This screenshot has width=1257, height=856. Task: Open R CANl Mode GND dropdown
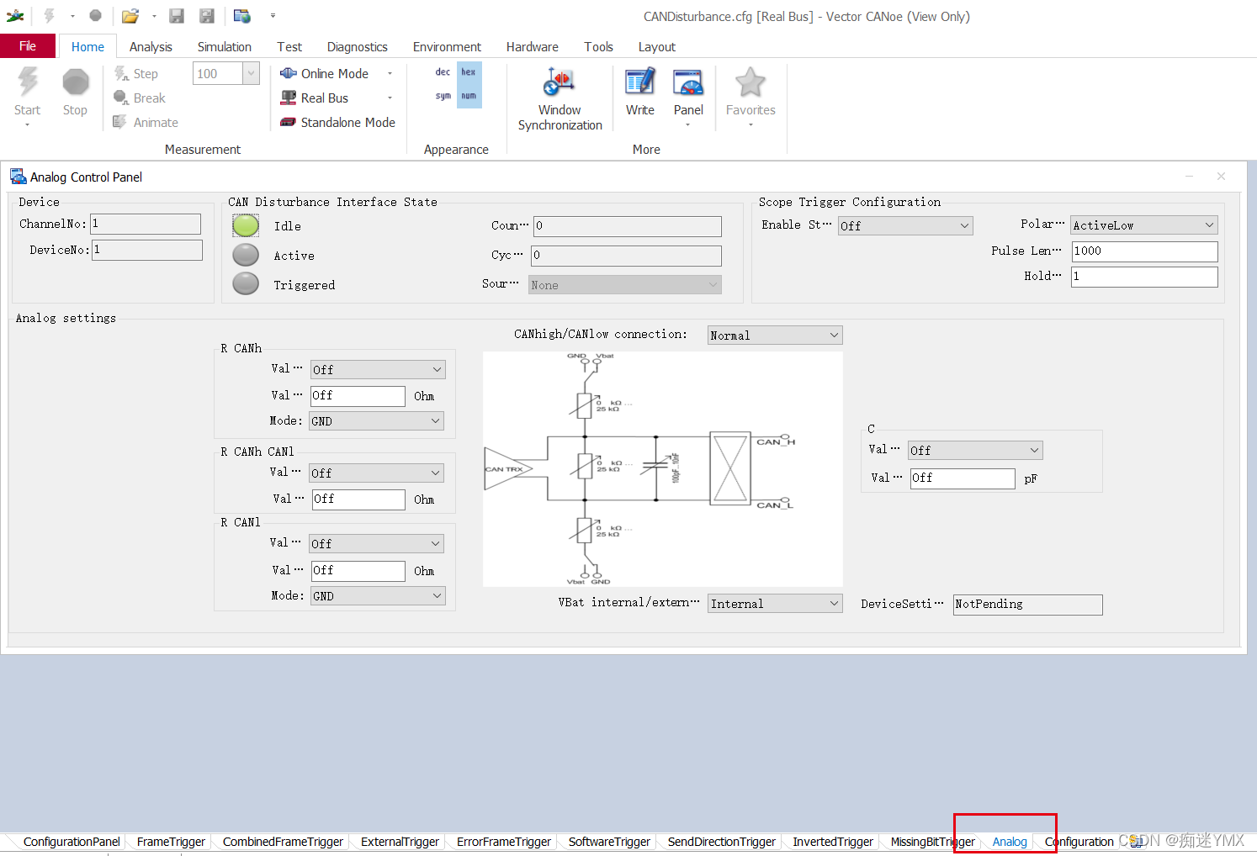click(378, 595)
